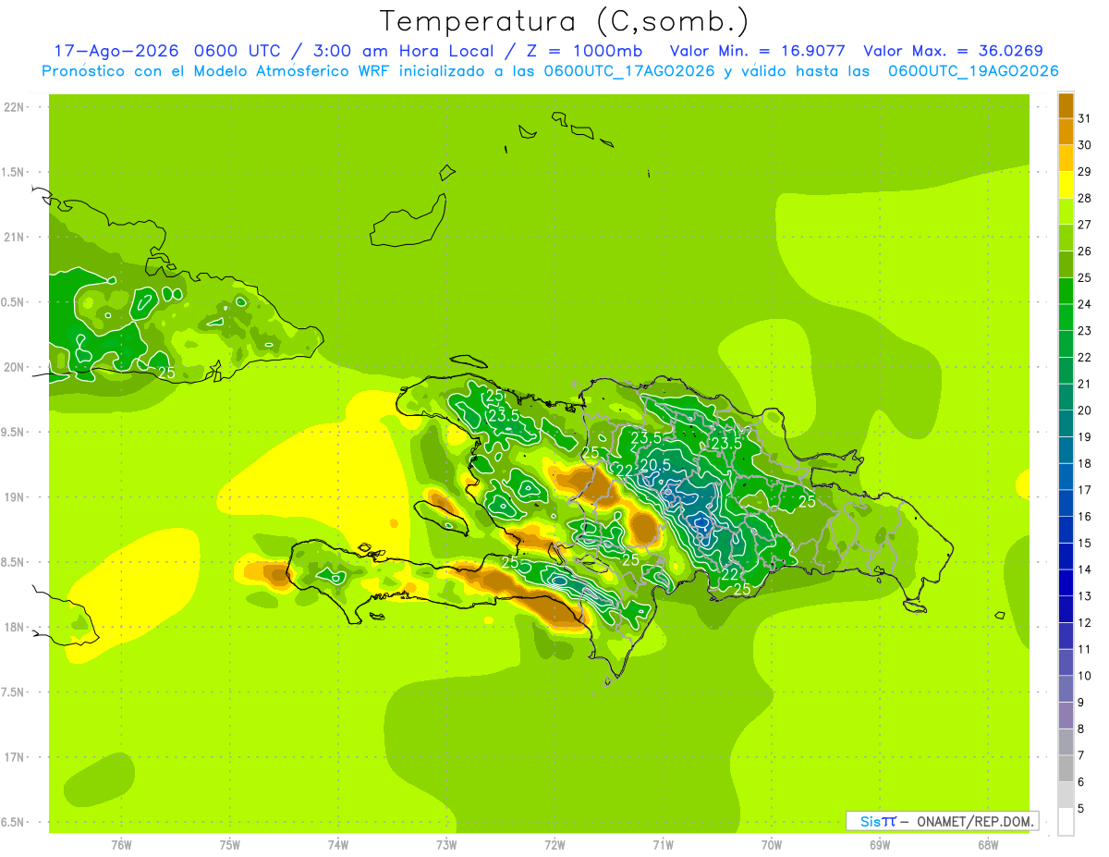Image resolution: width=1109 pixels, height=857 pixels.
Task: Click the "Valor Max. = 36.0269" readout
Action: point(953,51)
